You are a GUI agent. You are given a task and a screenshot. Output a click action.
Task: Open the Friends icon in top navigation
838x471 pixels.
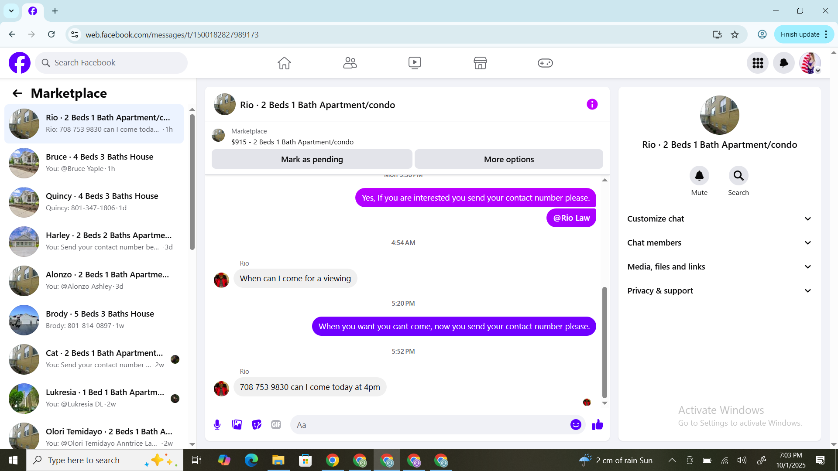point(350,63)
